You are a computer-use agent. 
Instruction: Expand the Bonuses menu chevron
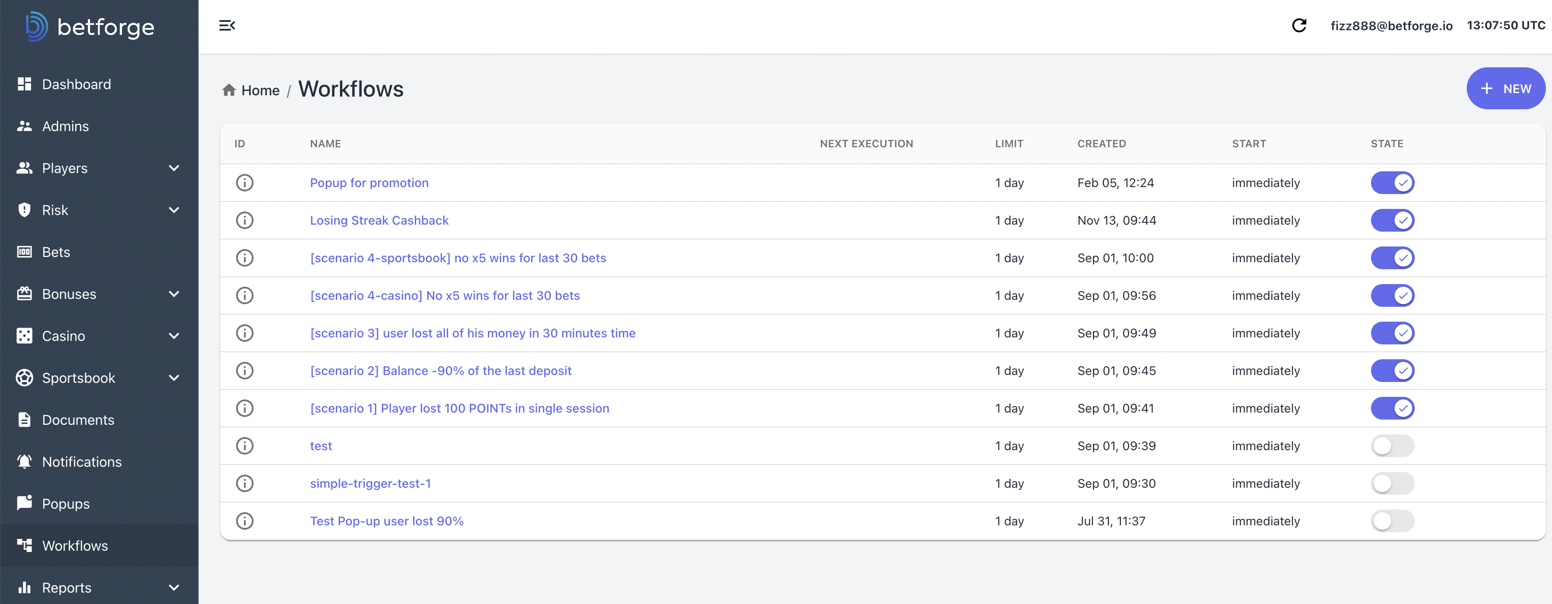[174, 294]
